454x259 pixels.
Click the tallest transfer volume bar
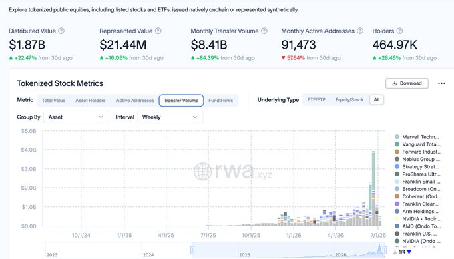[373, 188]
